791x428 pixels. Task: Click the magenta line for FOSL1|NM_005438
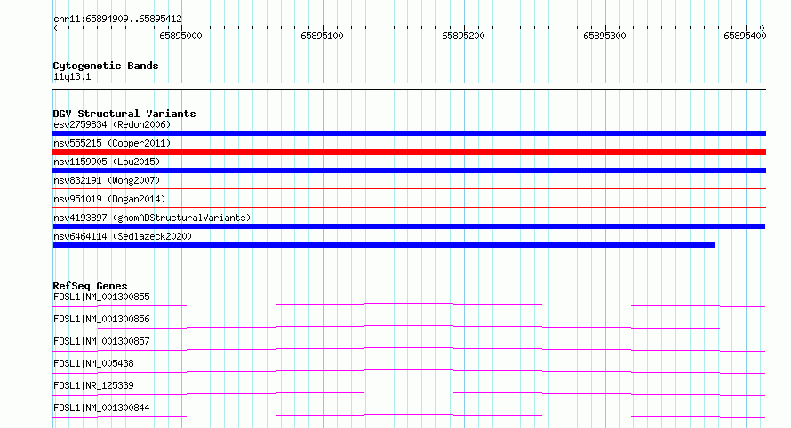409,371
